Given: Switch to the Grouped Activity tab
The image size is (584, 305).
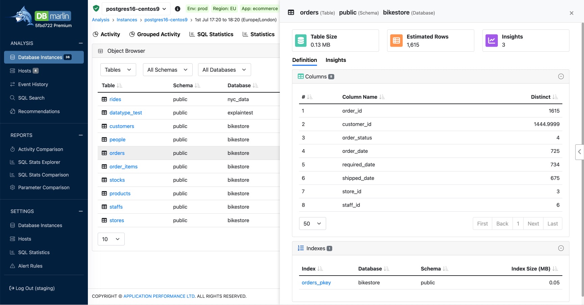Looking at the screenshot, I should (155, 34).
